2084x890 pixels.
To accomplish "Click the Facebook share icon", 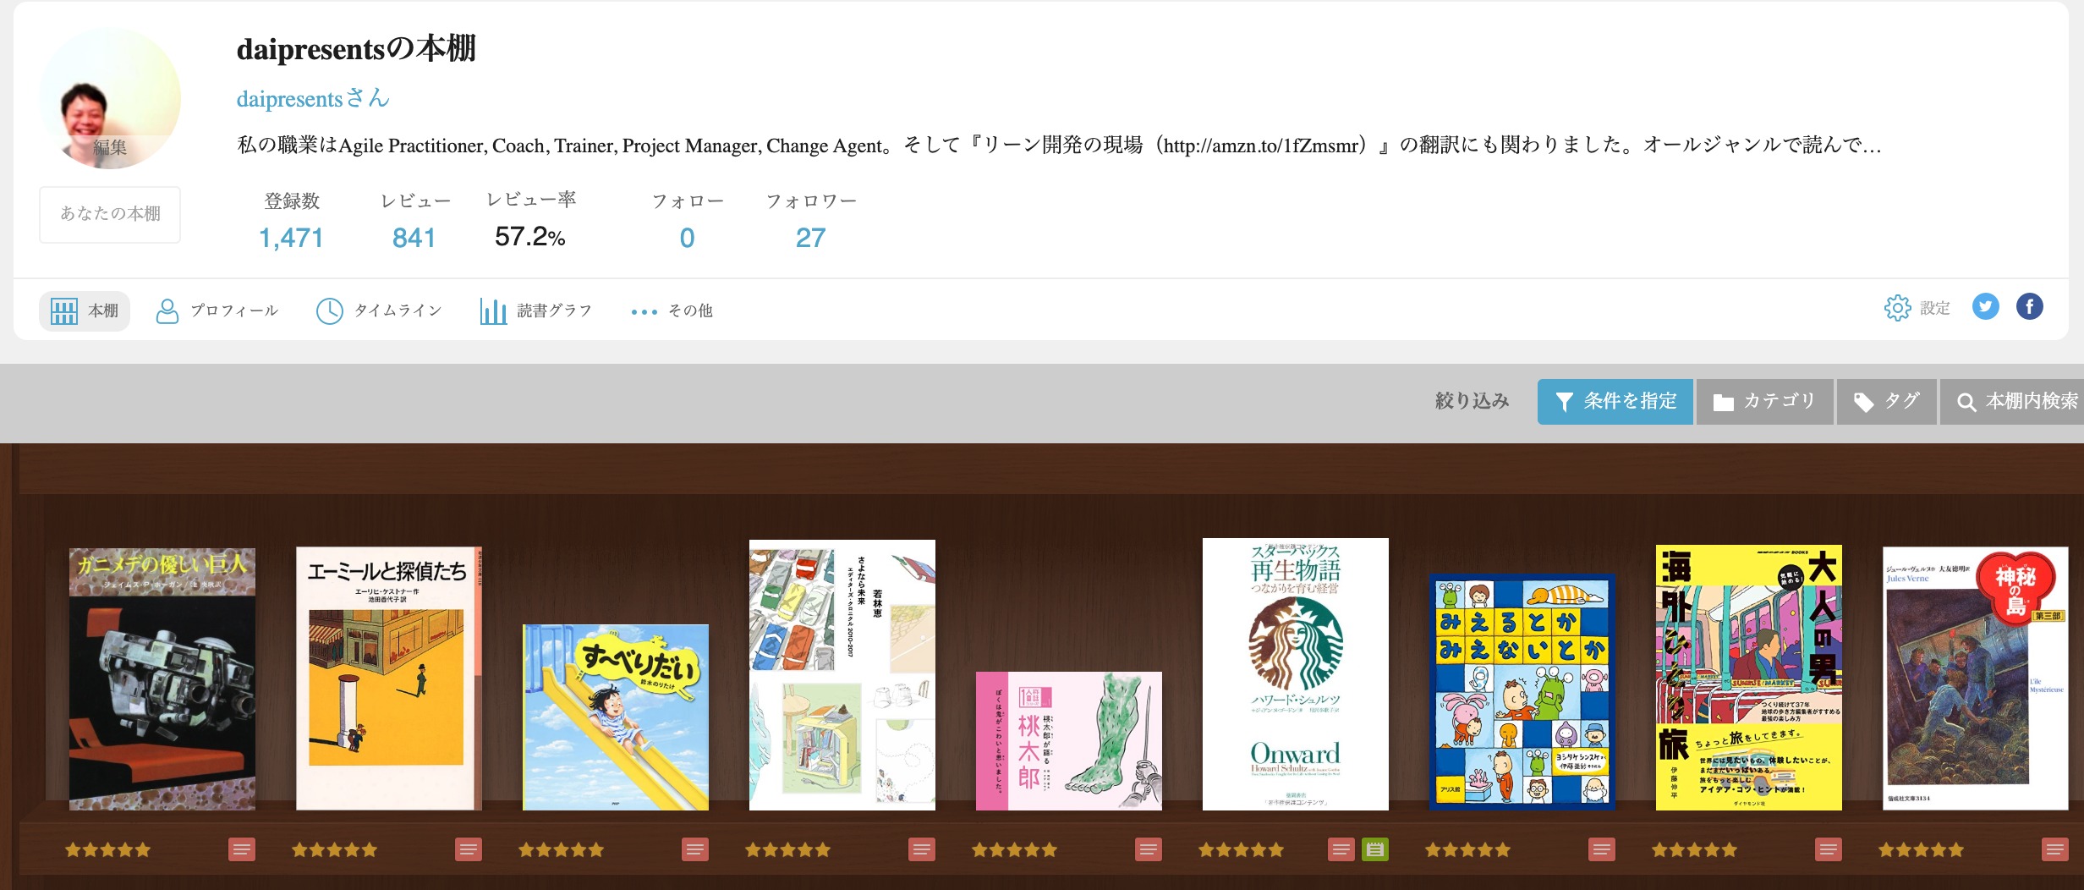I will coord(2029,306).
